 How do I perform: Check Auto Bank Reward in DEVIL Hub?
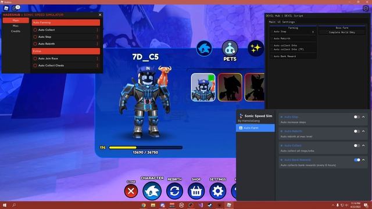tap(271, 56)
